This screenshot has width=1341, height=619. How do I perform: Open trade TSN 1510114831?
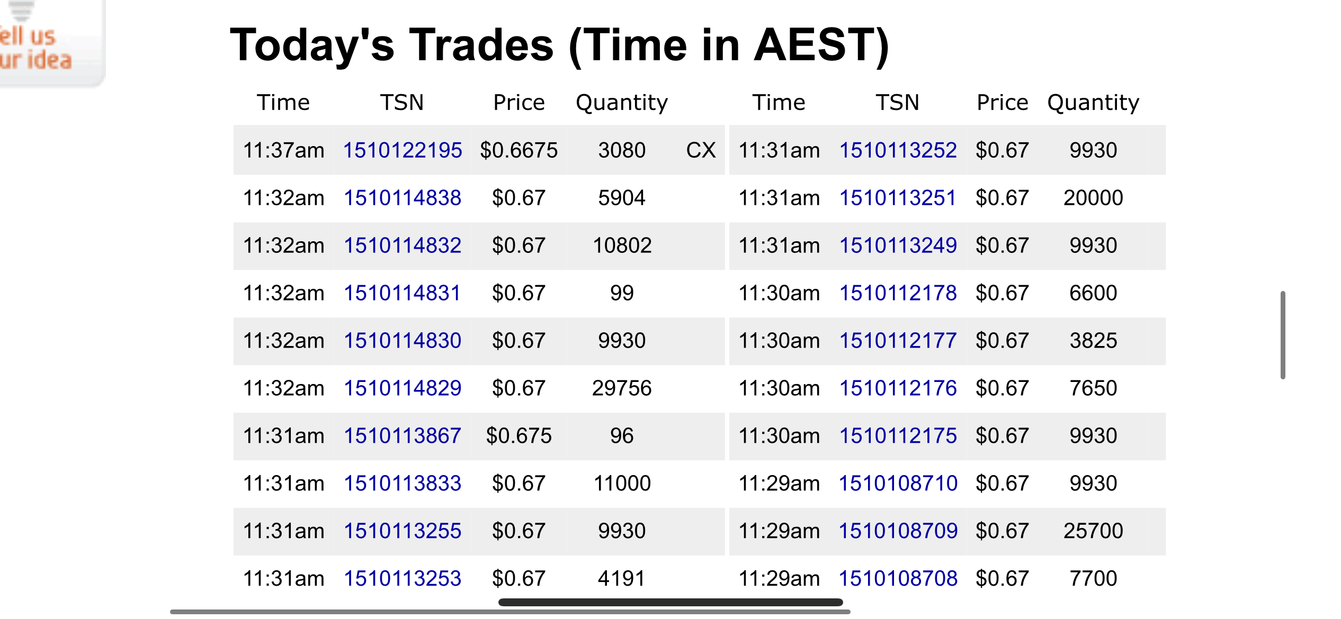coord(403,293)
